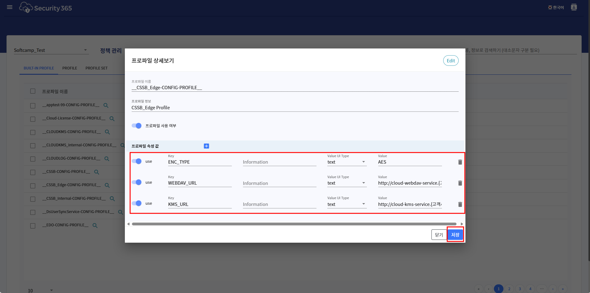Open the Softcamp_Test tenant dropdown
The height and width of the screenshot is (293, 590).
click(x=51, y=50)
